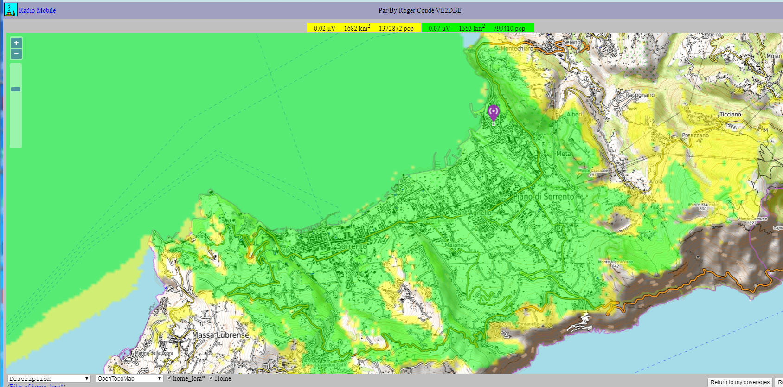
Task: Click the Files of home_lora link
Action: (37, 385)
